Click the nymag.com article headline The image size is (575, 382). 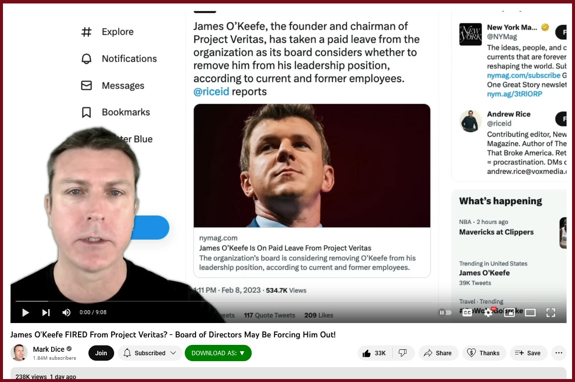(286, 248)
